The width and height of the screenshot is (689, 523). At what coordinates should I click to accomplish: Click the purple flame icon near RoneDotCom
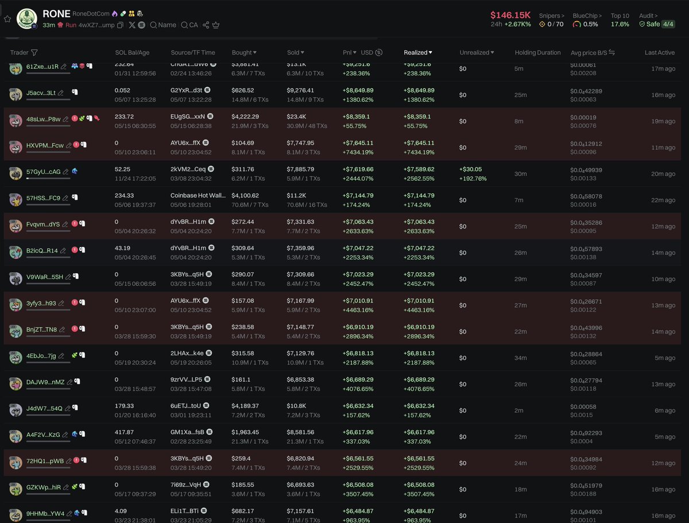click(x=114, y=14)
